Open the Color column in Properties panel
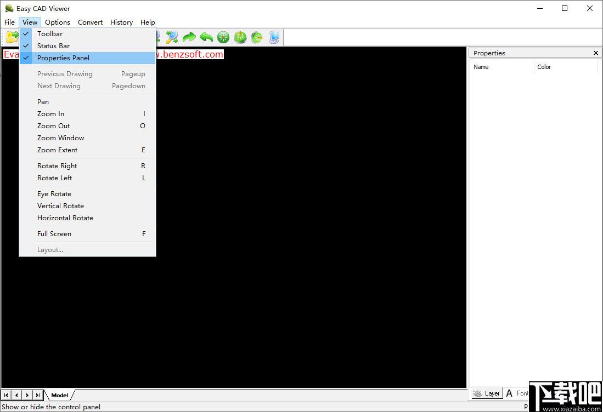Screen dimensions: 603x412 pyautogui.click(x=544, y=66)
